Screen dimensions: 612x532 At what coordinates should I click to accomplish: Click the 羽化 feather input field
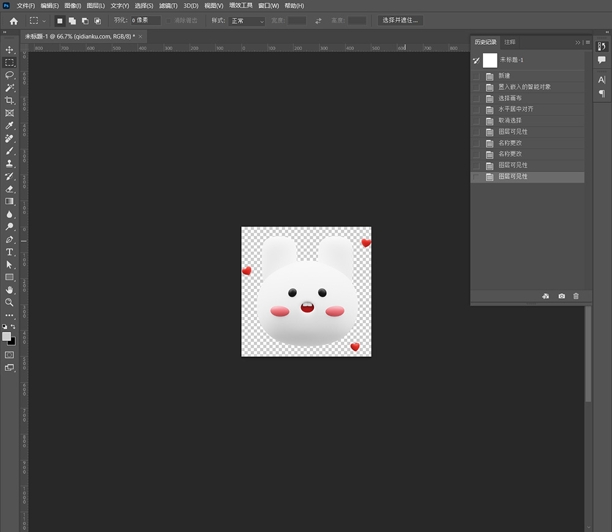(146, 21)
